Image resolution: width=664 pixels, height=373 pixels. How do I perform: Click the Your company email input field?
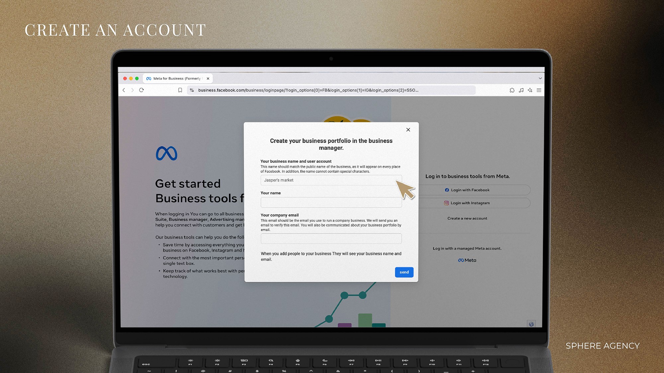331,238
